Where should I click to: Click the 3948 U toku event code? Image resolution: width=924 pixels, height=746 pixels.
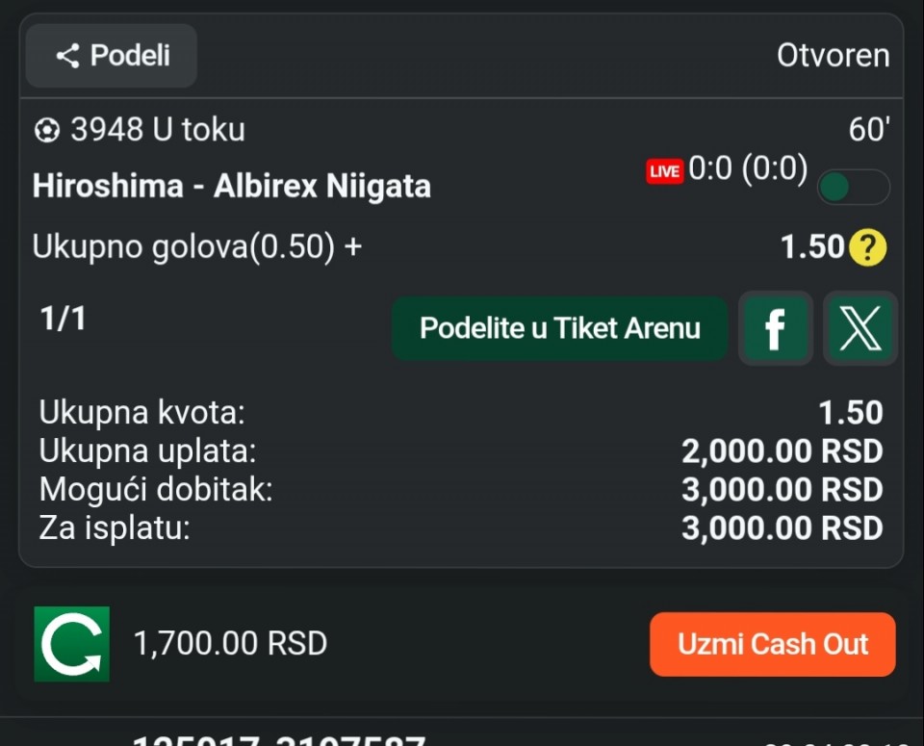[x=158, y=130]
